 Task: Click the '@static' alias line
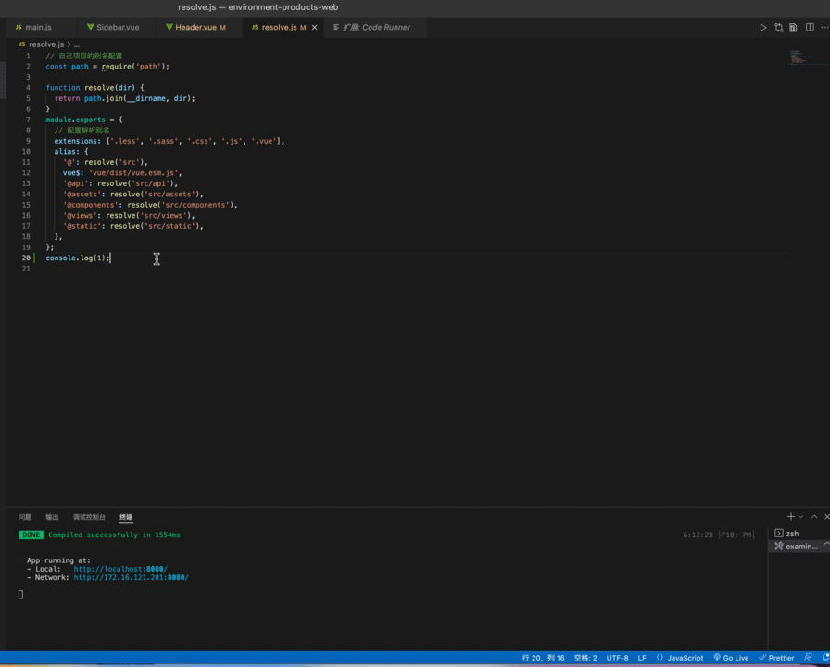pyautogui.click(x=132, y=226)
